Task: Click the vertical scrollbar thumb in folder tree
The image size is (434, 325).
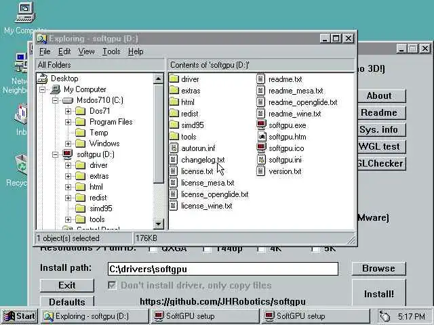Action: tap(158, 133)
